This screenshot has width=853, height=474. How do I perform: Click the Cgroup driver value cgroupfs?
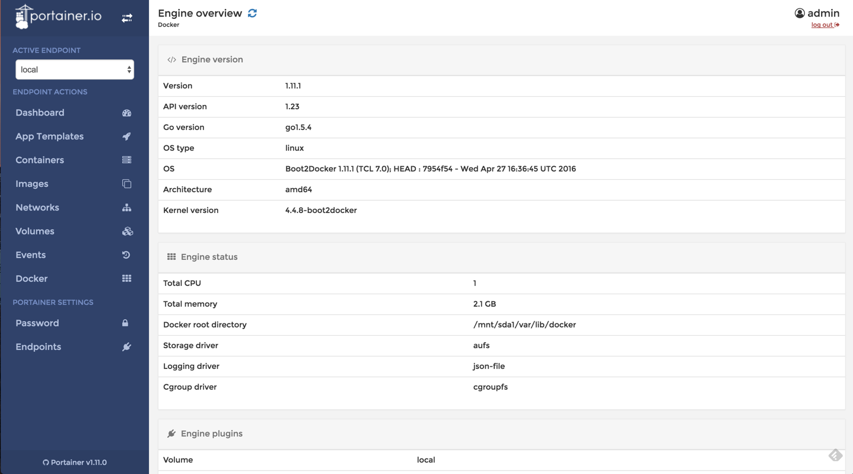click(x=491, y=387)
